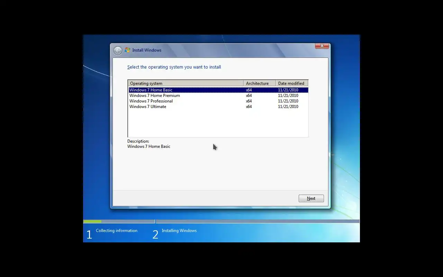The width and height of the screenshot is (443, 277).
Task: Click x64 cell in Home Premium row
Action: point(249,96)
